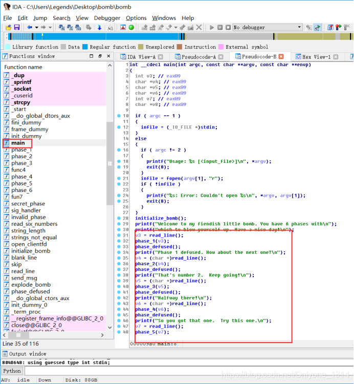The width and height of the screenshot is (354, 384).
Task: Click the pause process icon
Action: (220, 28)
